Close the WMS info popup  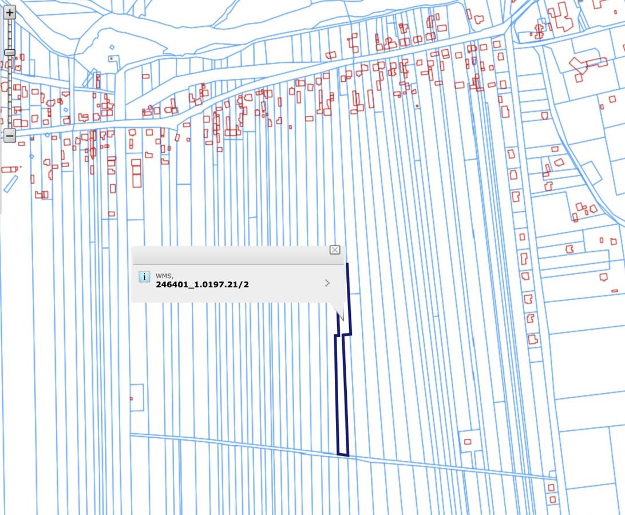pos(335,250)
